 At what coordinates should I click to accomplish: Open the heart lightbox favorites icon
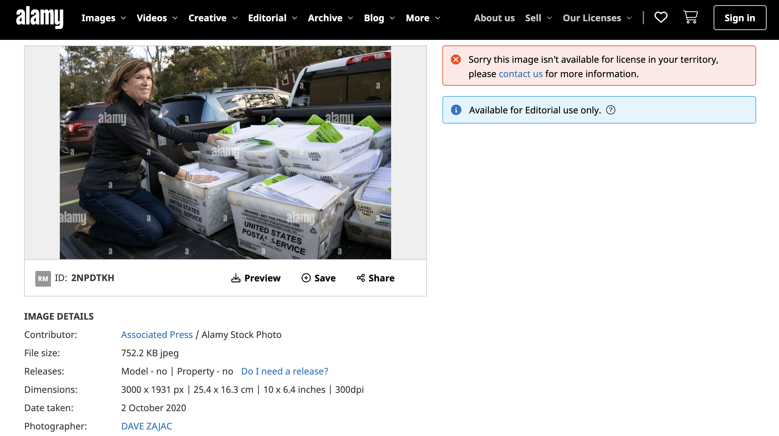(x=661, y=17)
